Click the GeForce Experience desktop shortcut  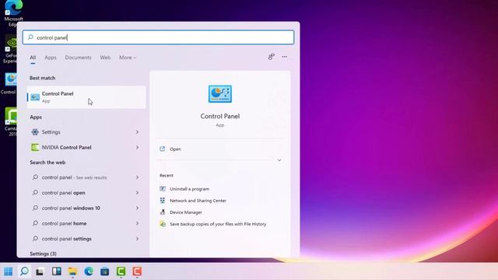[x=10, y=49]
